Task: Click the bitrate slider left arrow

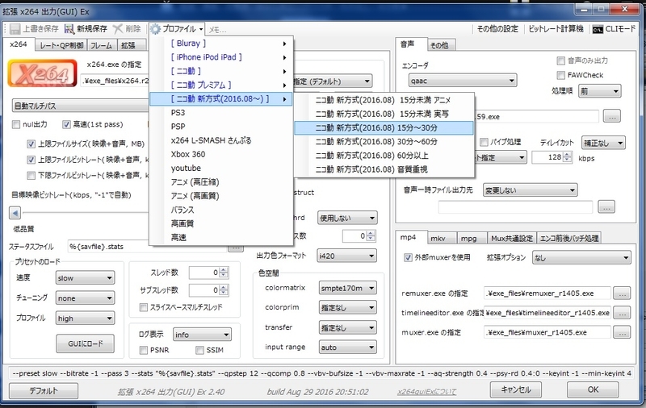Action: click(15, 213)
